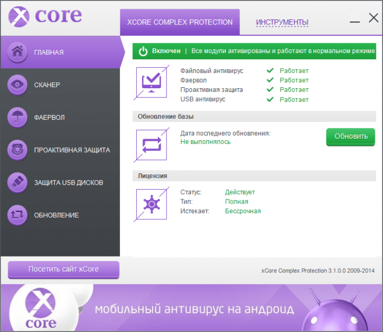Image resolution: width=383 pixels, height=332 pixels.
Task: Select ЗАЩИТА USB ДИСКОВ menu item
Action: point(60,183)
